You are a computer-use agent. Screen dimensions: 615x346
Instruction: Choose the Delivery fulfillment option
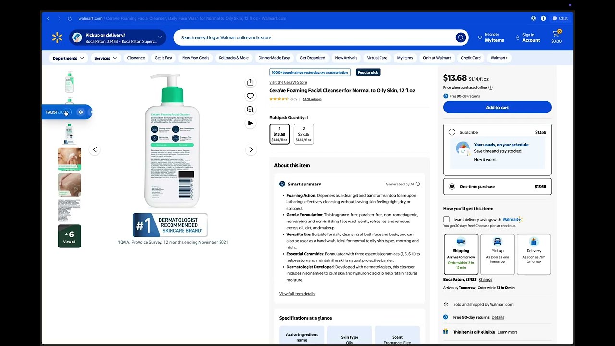534,254
